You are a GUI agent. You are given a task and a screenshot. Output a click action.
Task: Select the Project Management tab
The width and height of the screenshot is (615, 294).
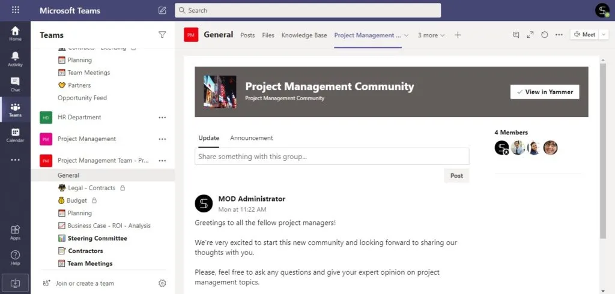coord(368,35)
